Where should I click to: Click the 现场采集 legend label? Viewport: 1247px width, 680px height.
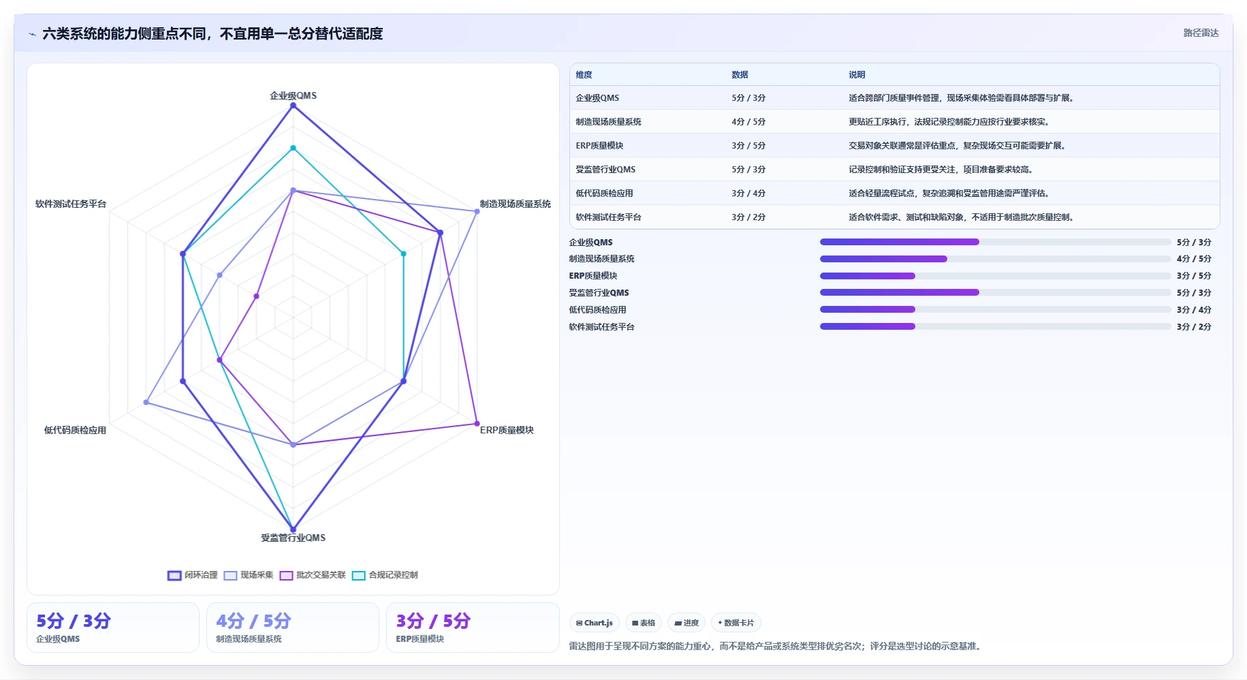tap(257, 575)
